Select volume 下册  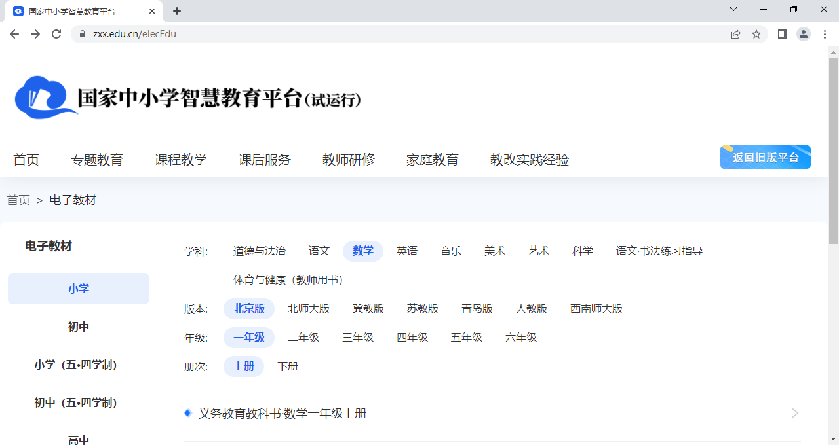(x=288, y=366)
